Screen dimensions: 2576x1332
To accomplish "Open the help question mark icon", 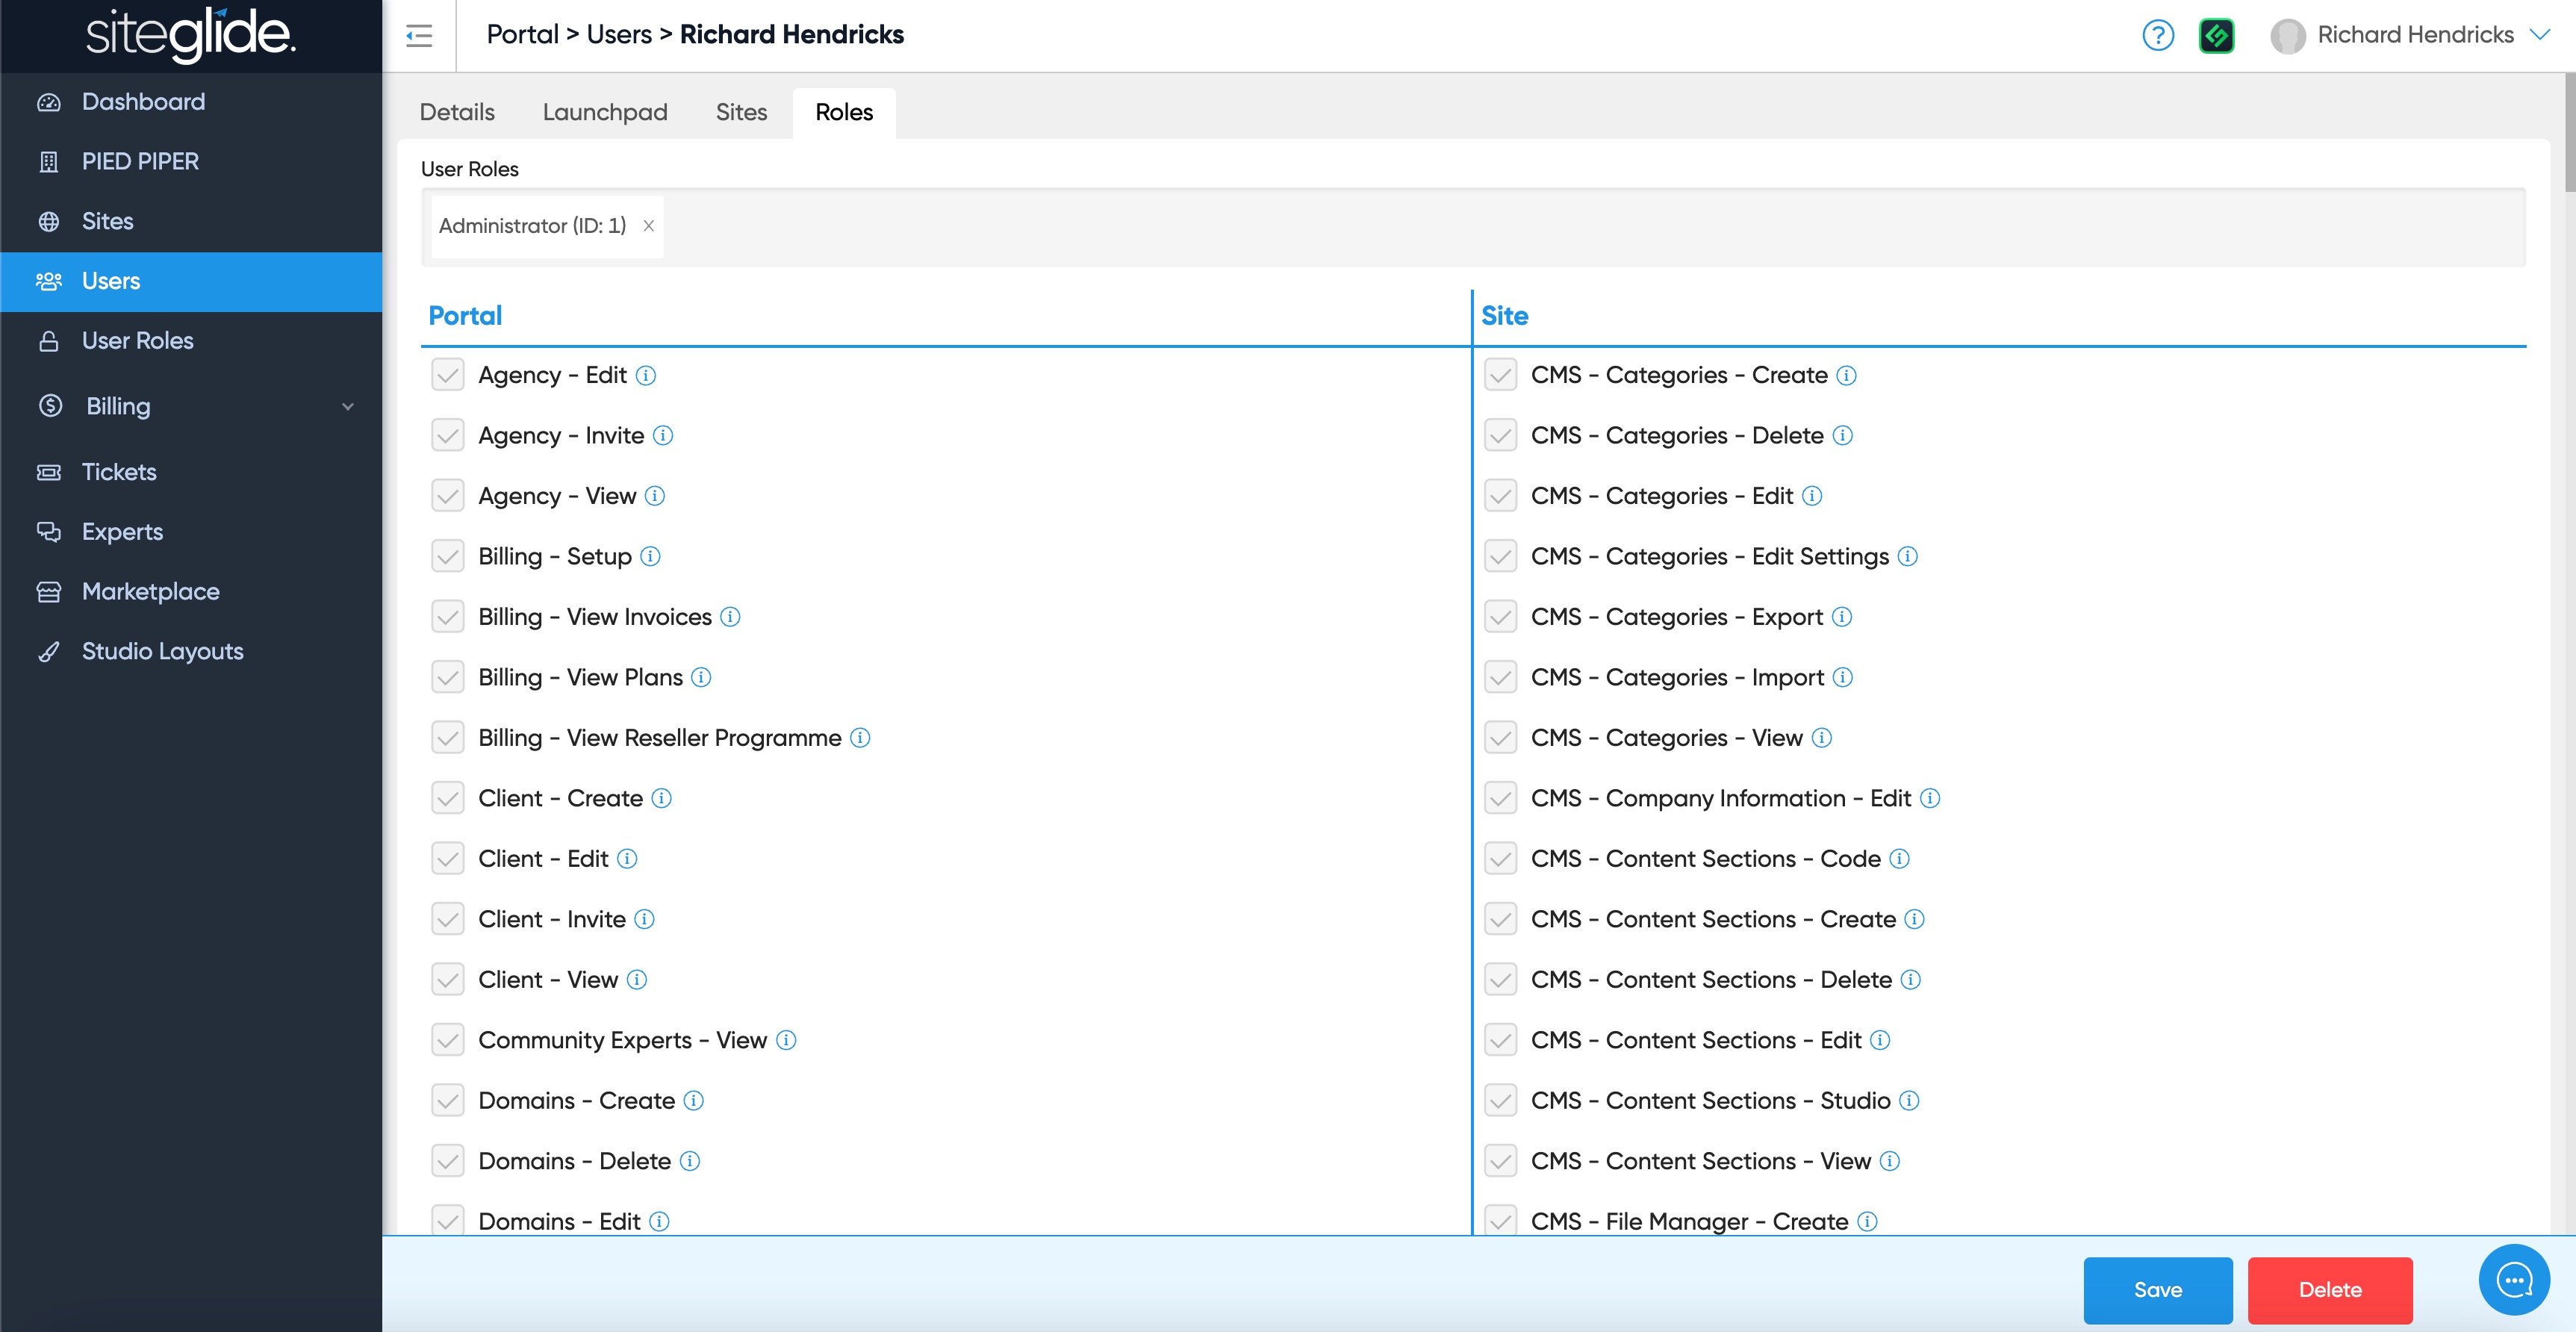I will click(x=2157, y=36).
